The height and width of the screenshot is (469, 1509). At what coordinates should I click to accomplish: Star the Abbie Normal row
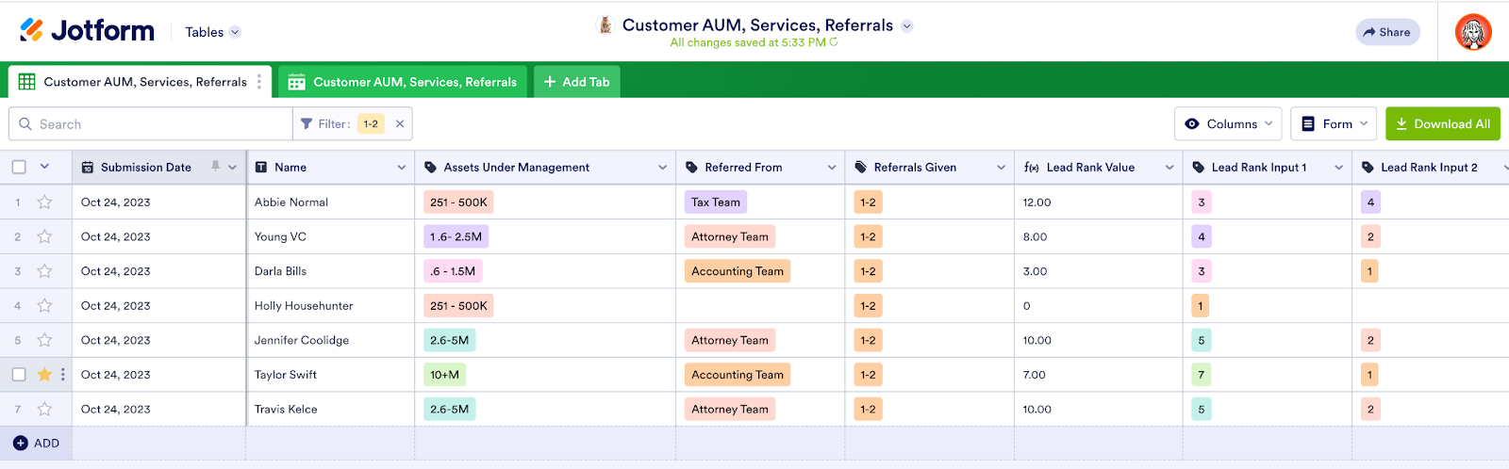tap(44, 202)
